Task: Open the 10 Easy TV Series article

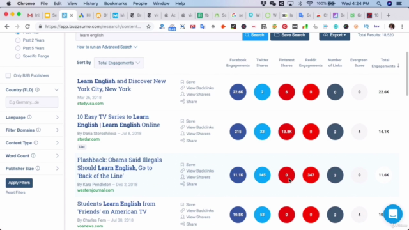Action: (118, 121)
